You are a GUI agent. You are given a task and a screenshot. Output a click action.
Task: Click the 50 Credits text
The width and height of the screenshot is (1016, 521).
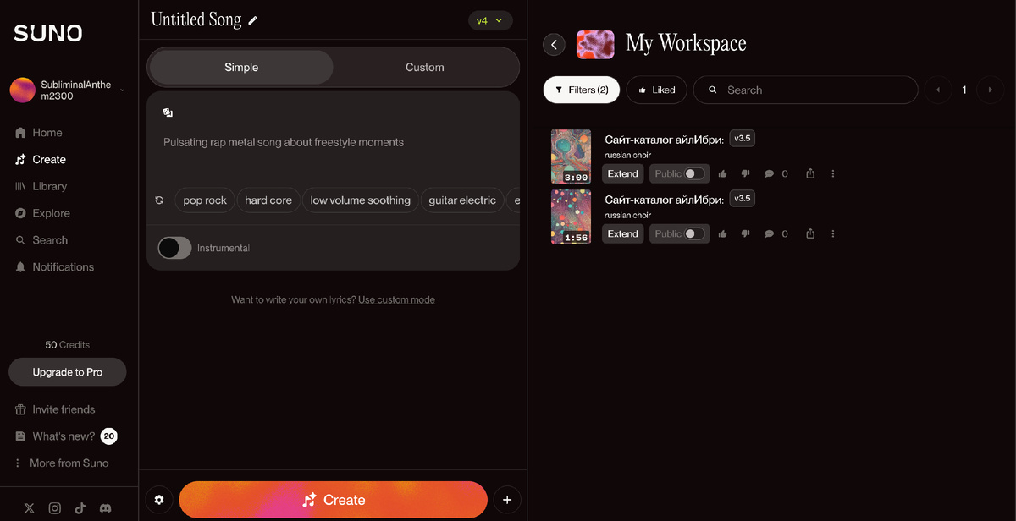[x=68, y=345]
